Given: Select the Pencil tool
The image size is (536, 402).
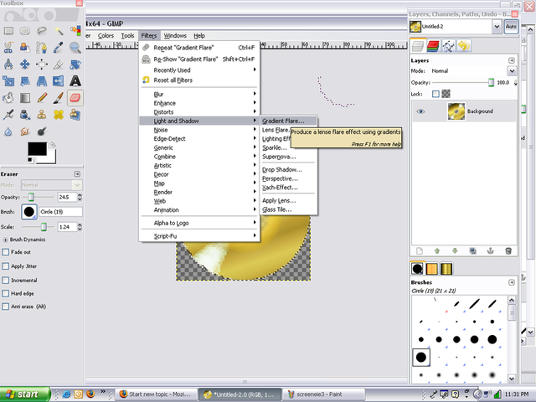Looking at the screenshot, I should (x=42, y=98).
